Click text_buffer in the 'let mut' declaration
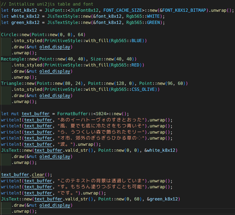Image resolution: width=235 pixels, height=215 pixels. (x=36, y=114)
